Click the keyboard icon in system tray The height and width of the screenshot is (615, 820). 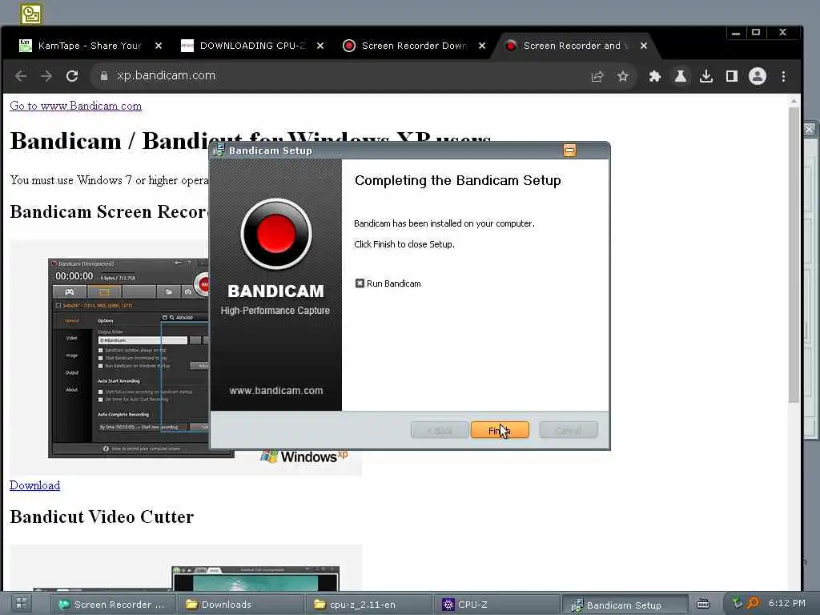tap(703, 604)
